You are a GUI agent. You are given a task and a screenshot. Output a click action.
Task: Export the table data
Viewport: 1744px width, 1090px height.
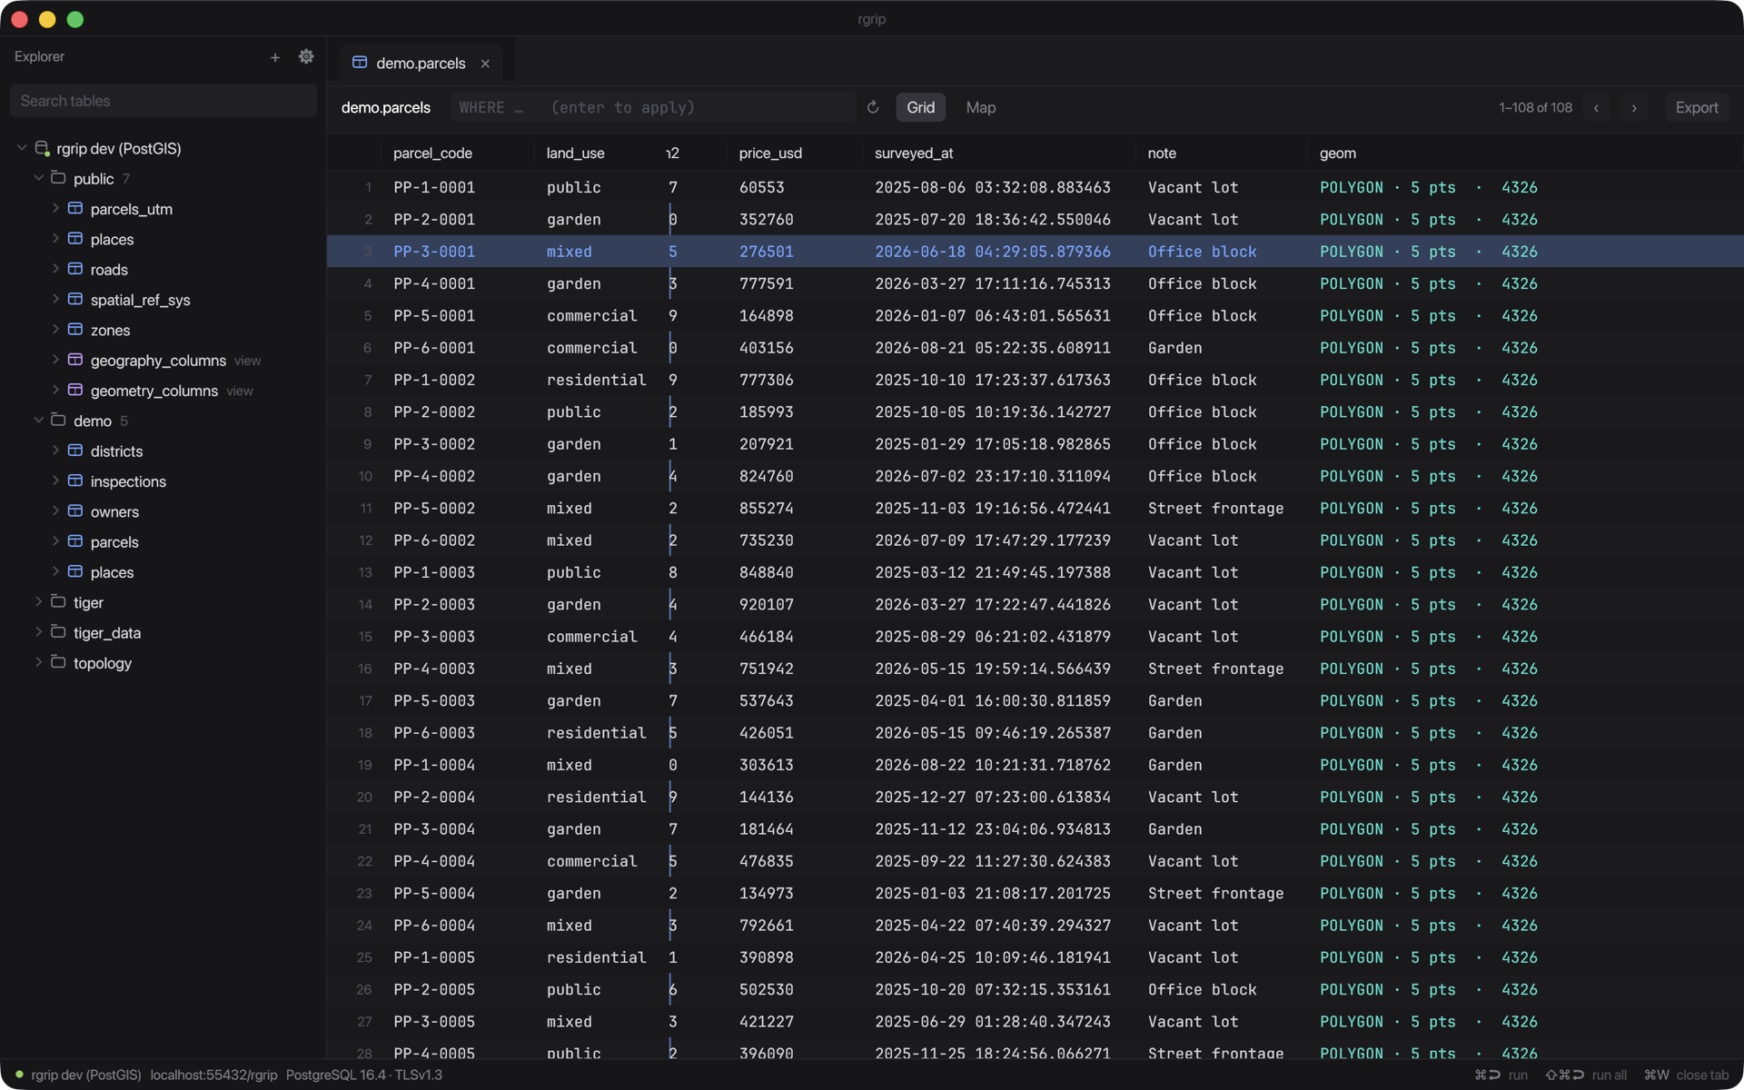click(x=1696, y=107)
